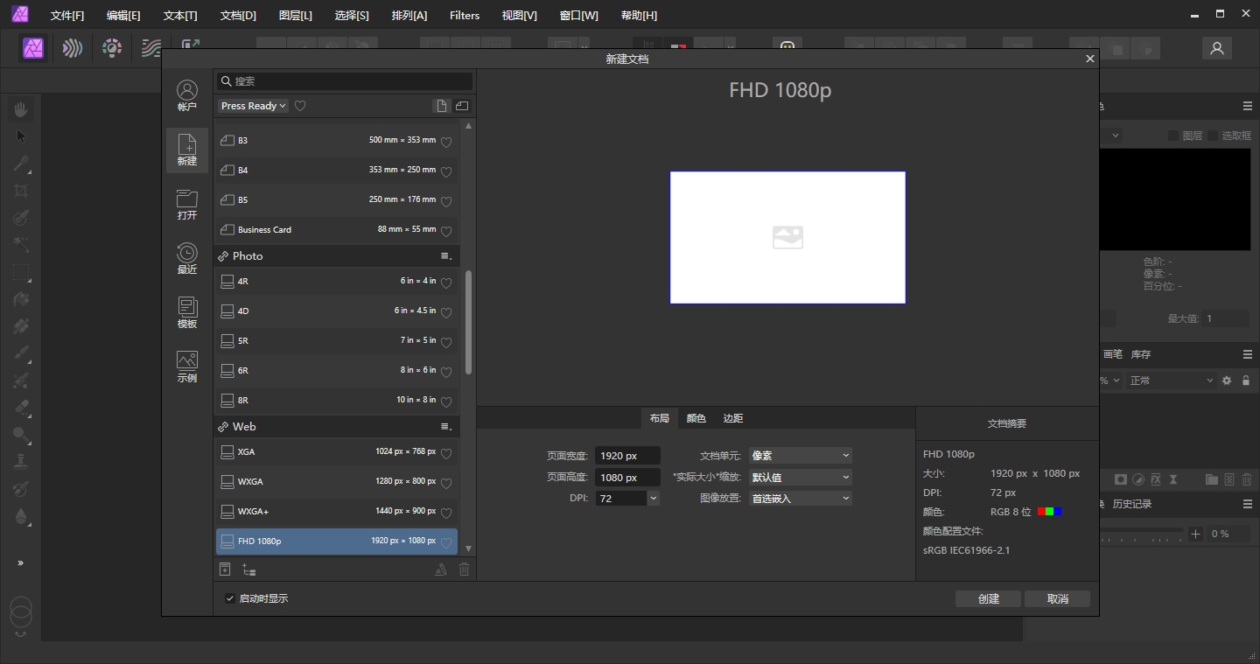Switch to landscape orientation icon
This screenshot has height=664, width=1260.
tap(462, 106)
